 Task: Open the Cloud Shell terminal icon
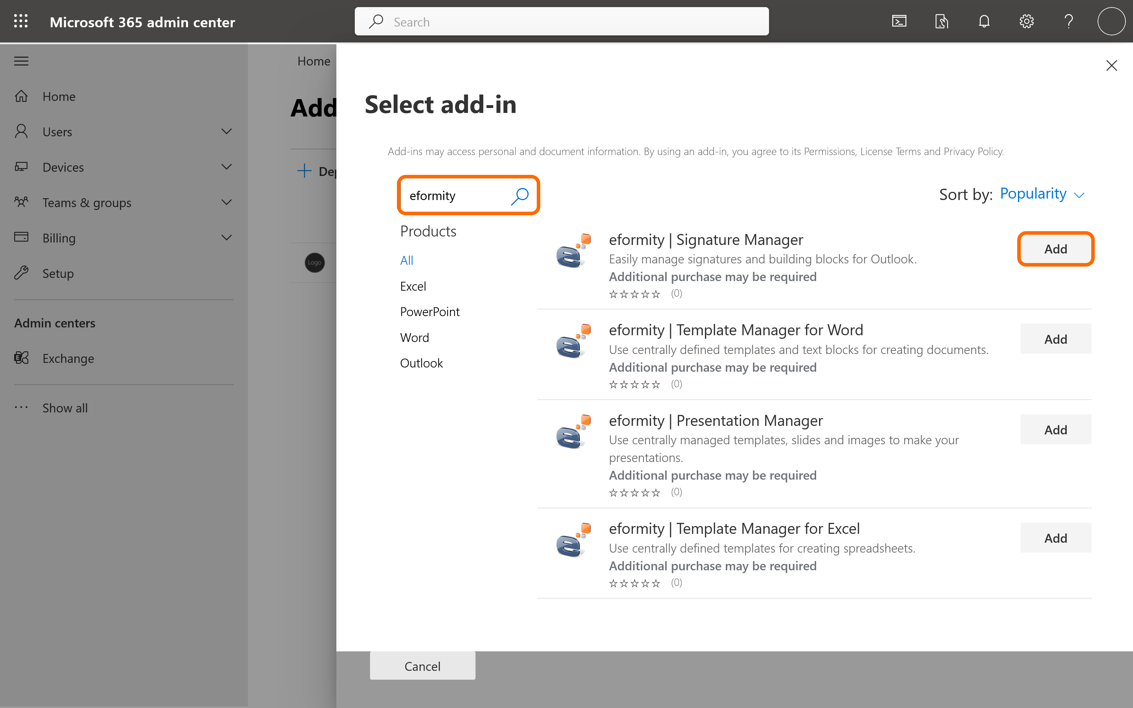coord(899,22)
